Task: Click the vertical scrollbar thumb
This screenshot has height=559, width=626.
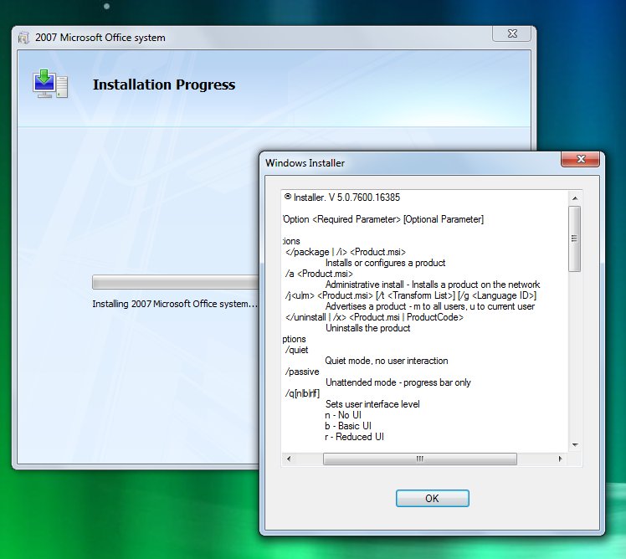Action: pos(574,238)
